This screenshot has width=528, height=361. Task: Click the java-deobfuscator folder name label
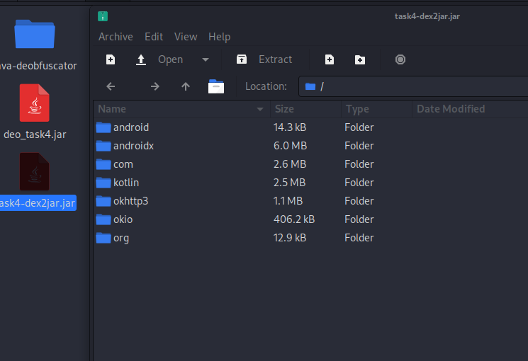coord(38,66)
